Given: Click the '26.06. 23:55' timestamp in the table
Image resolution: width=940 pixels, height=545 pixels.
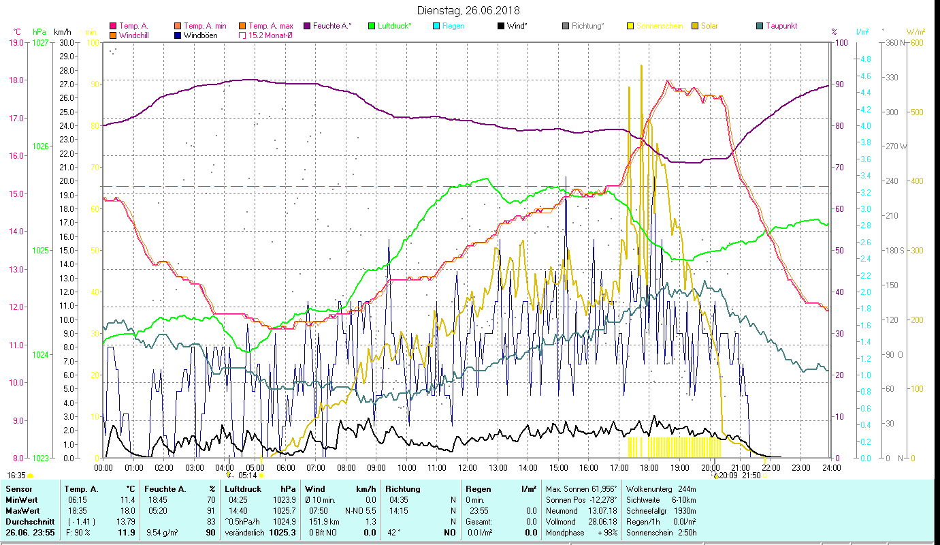Looking at the screenshot, I should point(30,533).
